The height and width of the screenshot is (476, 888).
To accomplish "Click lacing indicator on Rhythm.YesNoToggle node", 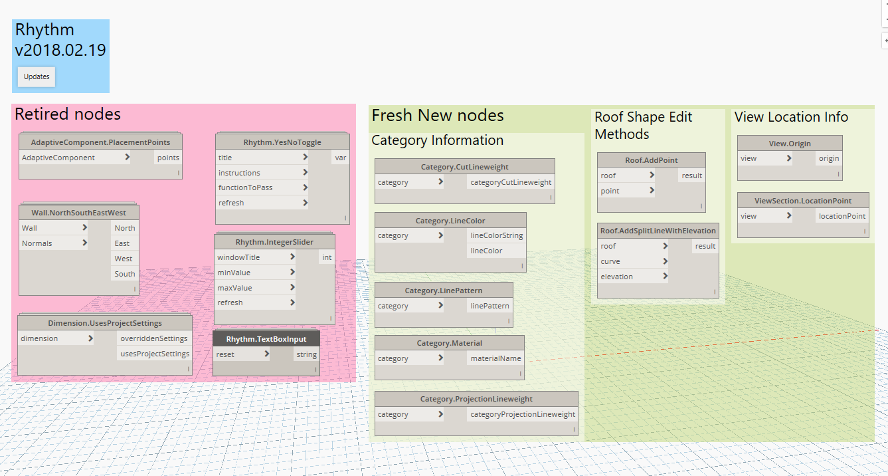I will 345,217.
